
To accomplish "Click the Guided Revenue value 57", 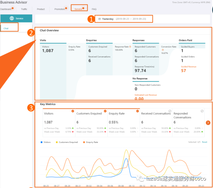I will [x=183, y=71].
